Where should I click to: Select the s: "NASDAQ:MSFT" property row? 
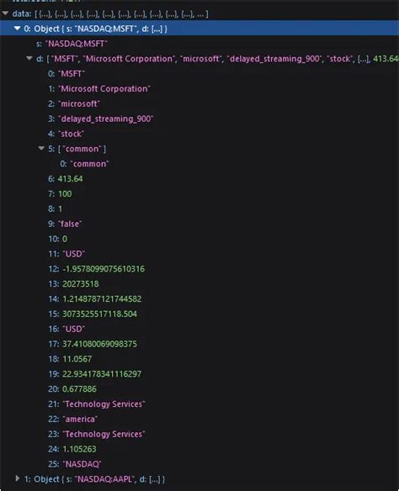(72, 44)
